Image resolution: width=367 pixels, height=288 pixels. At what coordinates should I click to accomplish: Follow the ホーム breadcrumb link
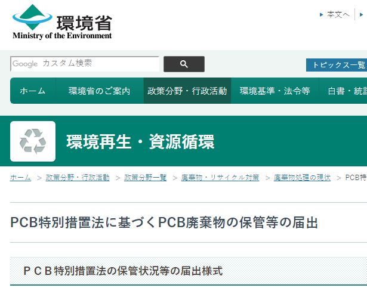click(x=20, y=178)
